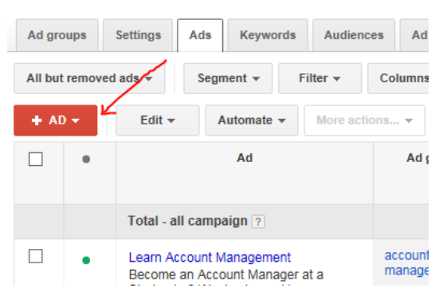The height and width of the screenshot is (304, 439).
Task: Select the Ads tab
Action: click(x=200, y=35)
